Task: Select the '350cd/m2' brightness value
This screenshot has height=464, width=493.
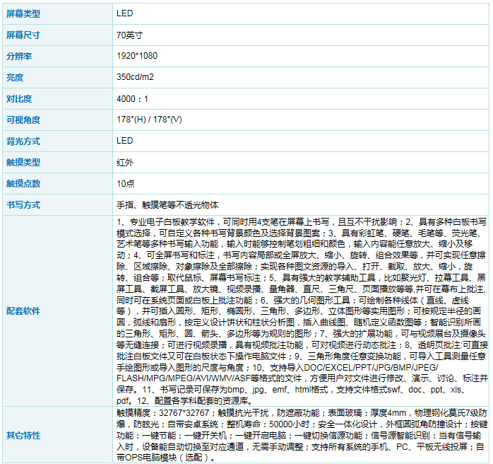Action: point(135,77)
